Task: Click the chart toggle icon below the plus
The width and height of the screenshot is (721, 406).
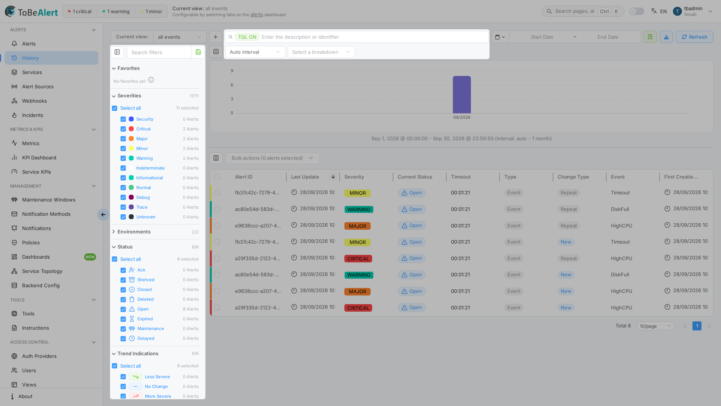Action: (216, 52)
